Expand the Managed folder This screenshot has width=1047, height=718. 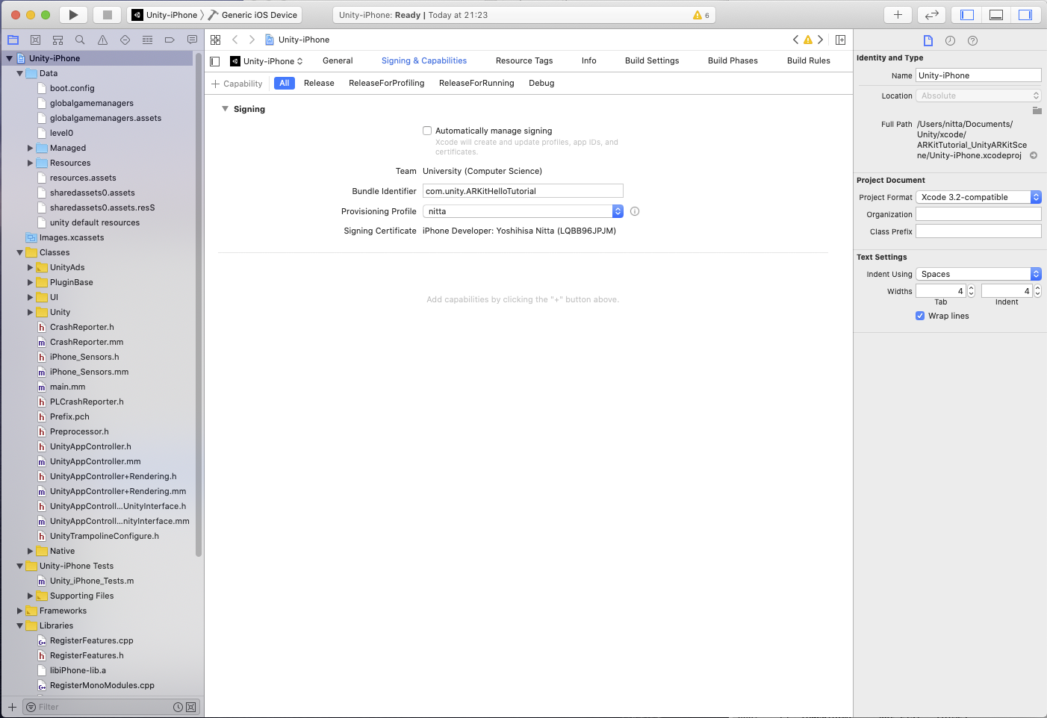(31, 148)
